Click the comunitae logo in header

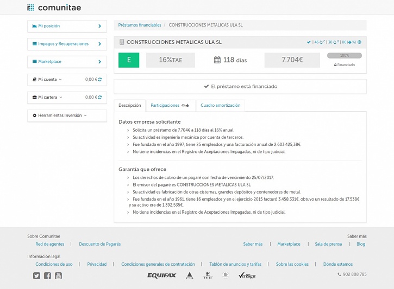[x=54, y=8]
